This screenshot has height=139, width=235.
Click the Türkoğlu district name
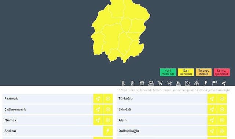point(125,98)
